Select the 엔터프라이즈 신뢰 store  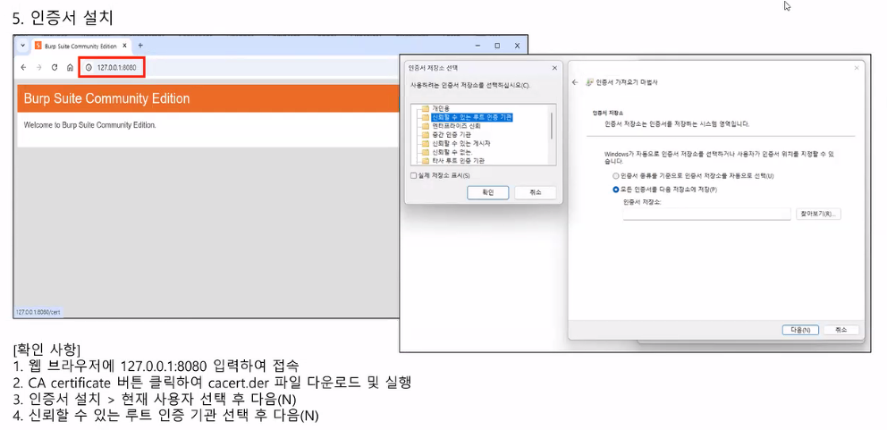point(456,126)
